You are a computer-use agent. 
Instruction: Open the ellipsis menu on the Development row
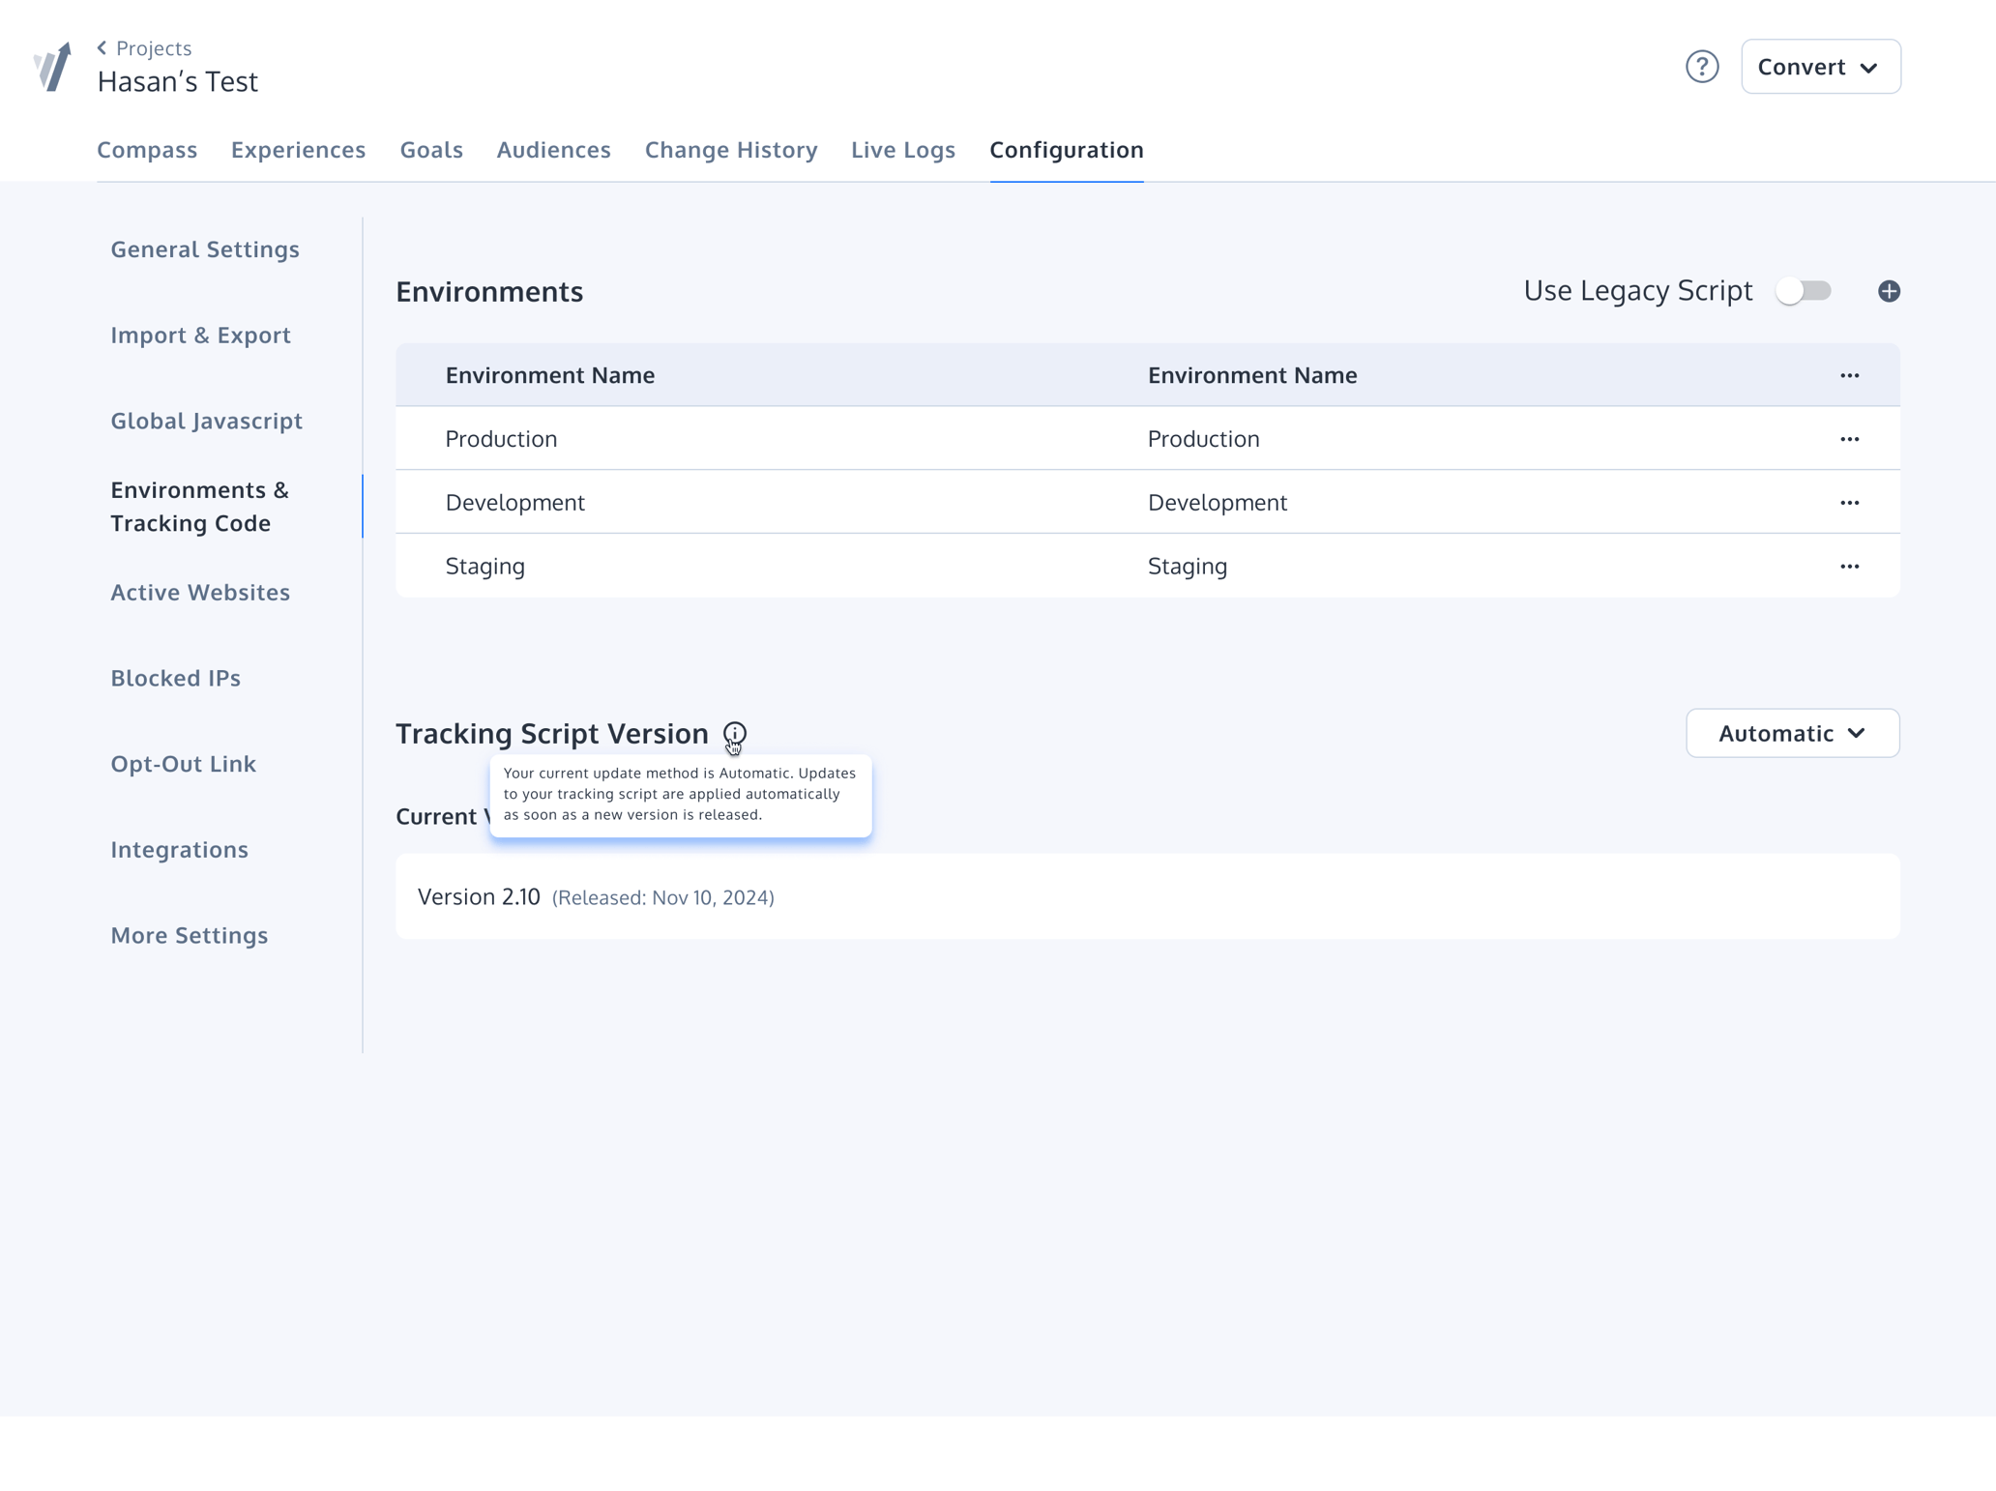click(x=1850, y=502)
